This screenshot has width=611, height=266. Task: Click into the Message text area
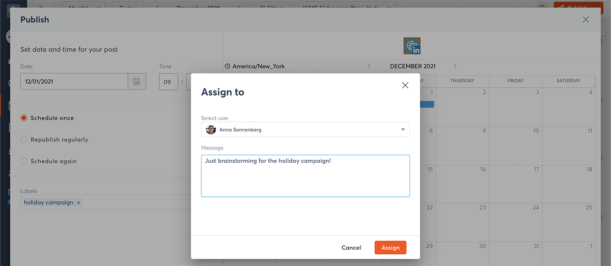(305, 178)
